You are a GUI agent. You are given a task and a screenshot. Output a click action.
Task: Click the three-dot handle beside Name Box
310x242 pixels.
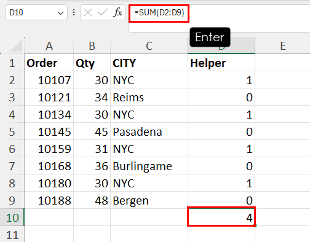click(x=74, y=13)
